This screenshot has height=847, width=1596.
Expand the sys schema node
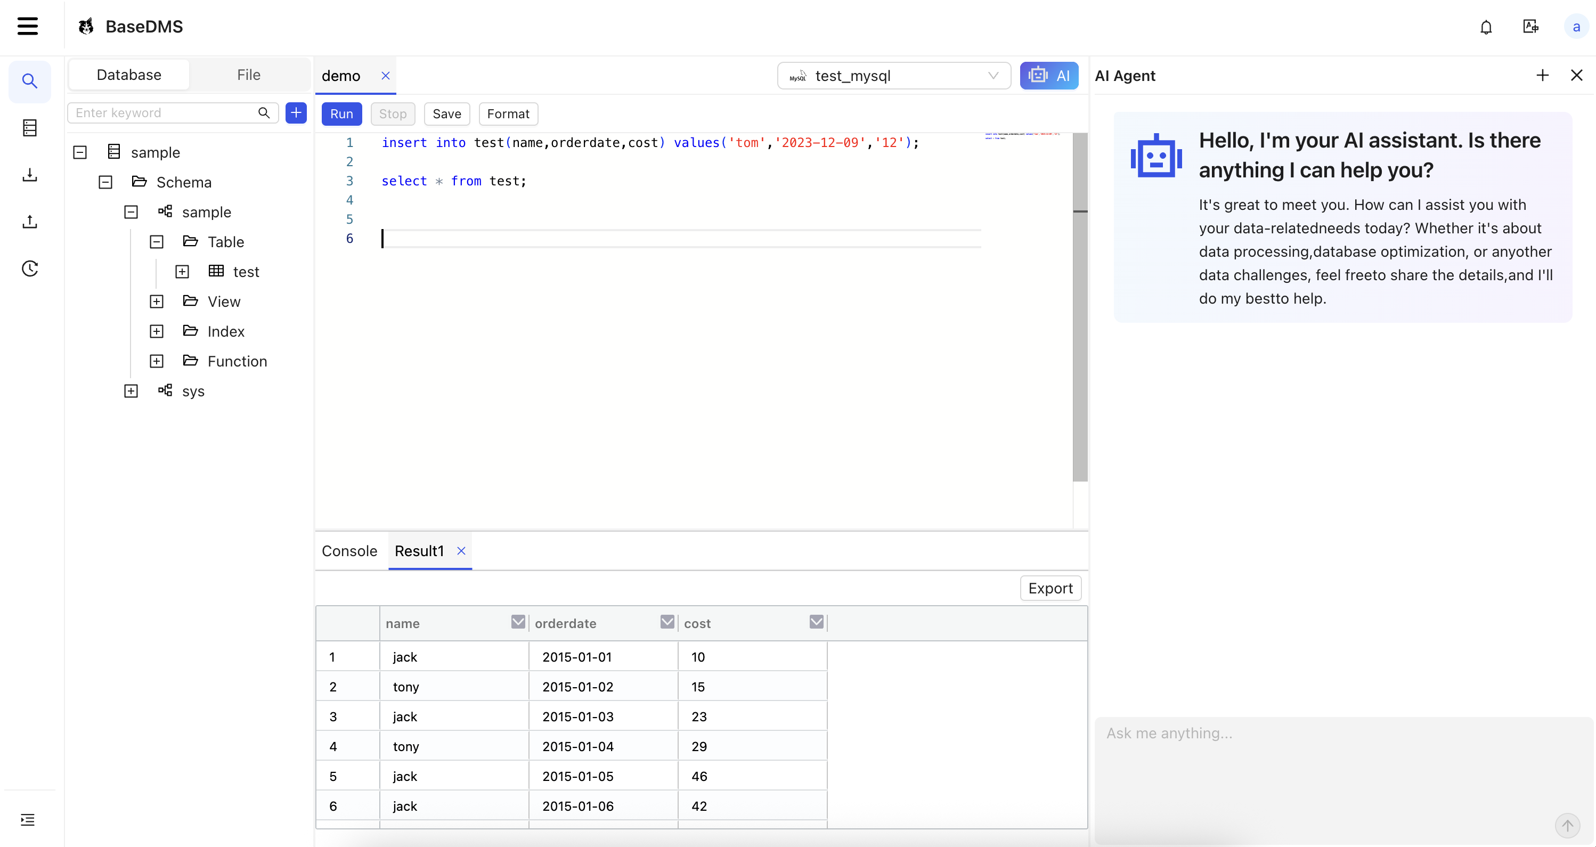[131, 391]
